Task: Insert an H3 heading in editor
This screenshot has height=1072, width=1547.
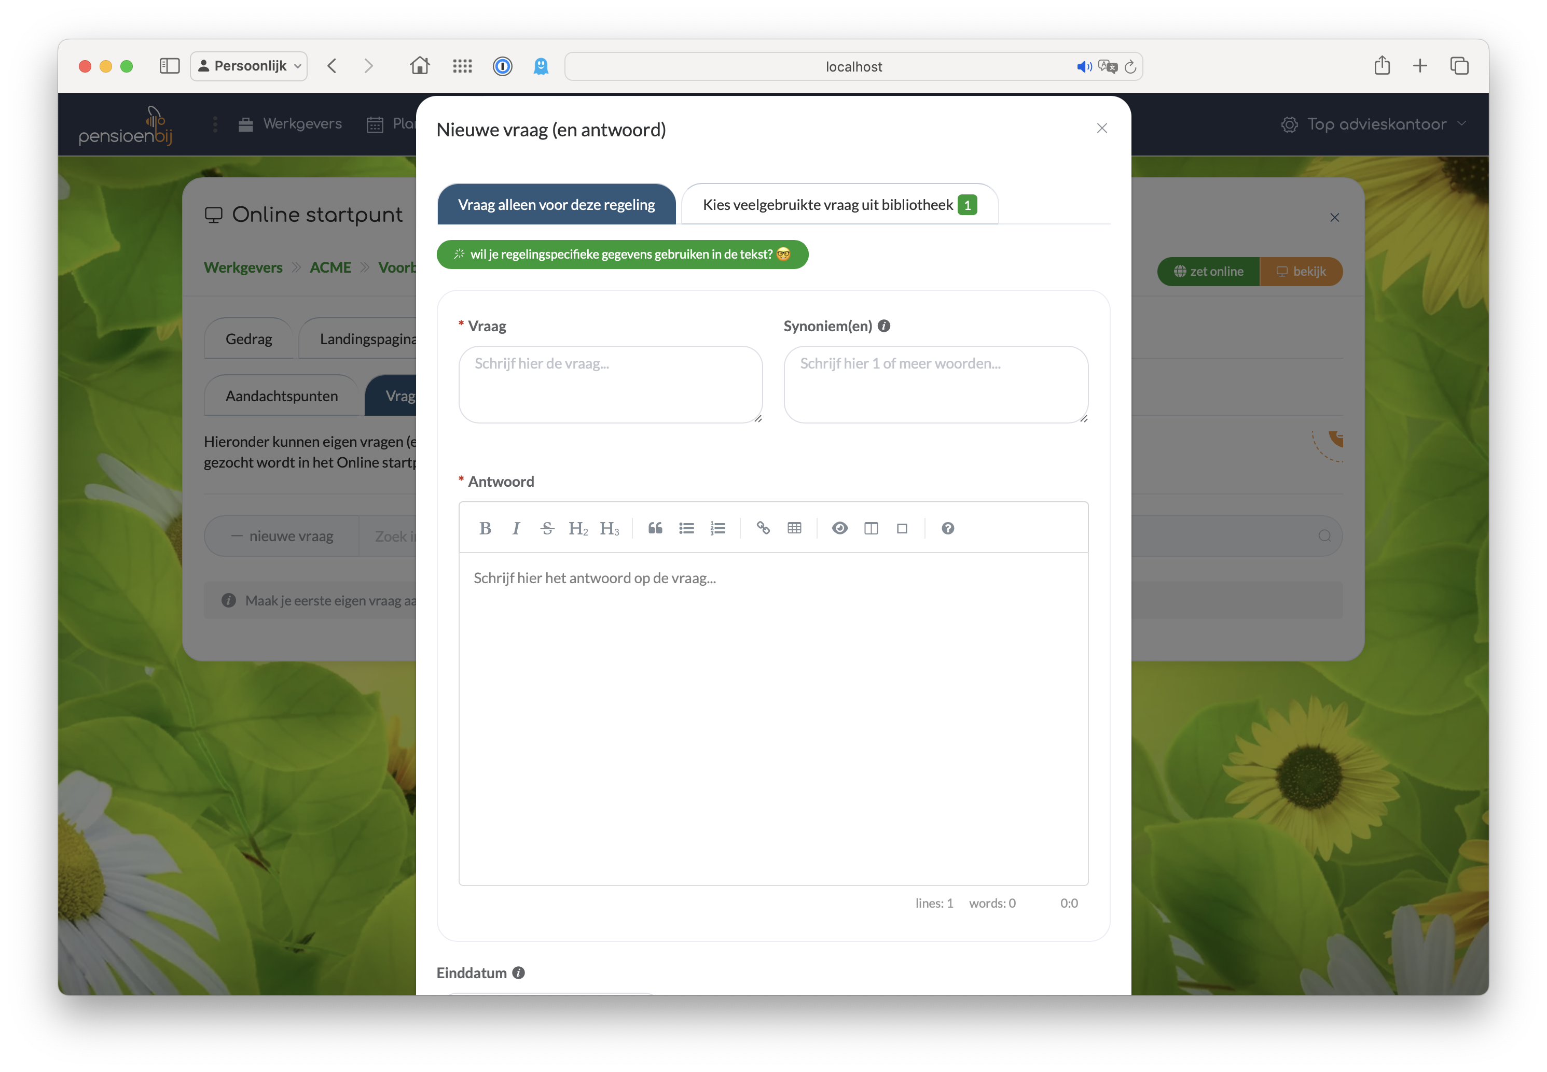Action: [x=610, y=529]
